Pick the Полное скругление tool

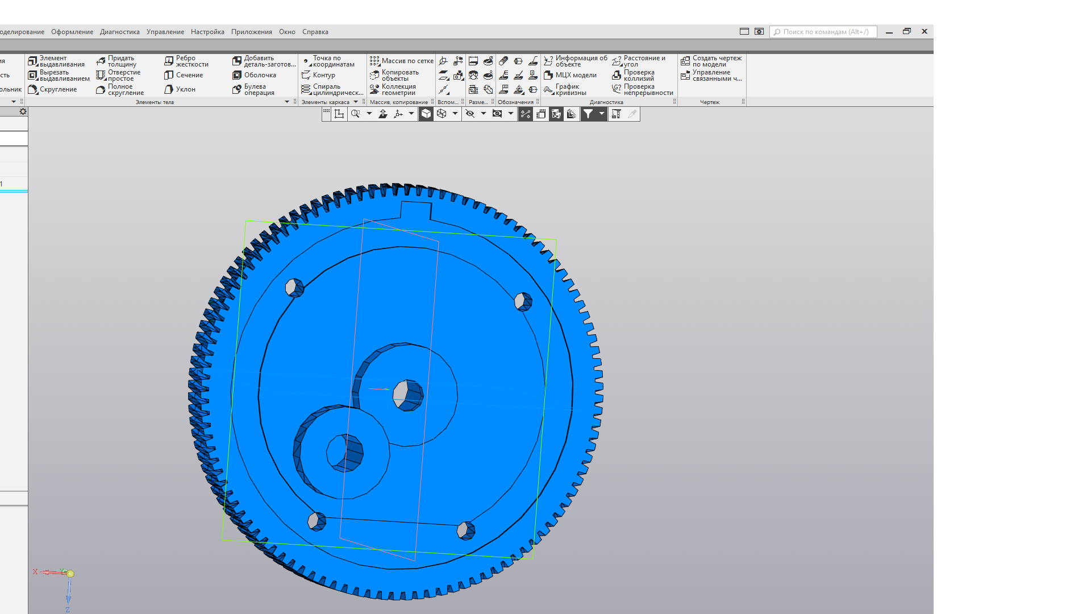120,89
